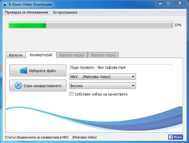Open the Изрежи аудио tab
The height and width of the screenshot is (143, 189).
[x=103, y=55]
